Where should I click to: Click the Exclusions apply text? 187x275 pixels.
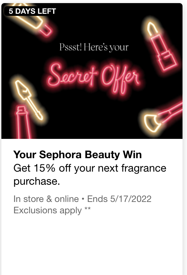pyautogui.click(x=48, y=210)
